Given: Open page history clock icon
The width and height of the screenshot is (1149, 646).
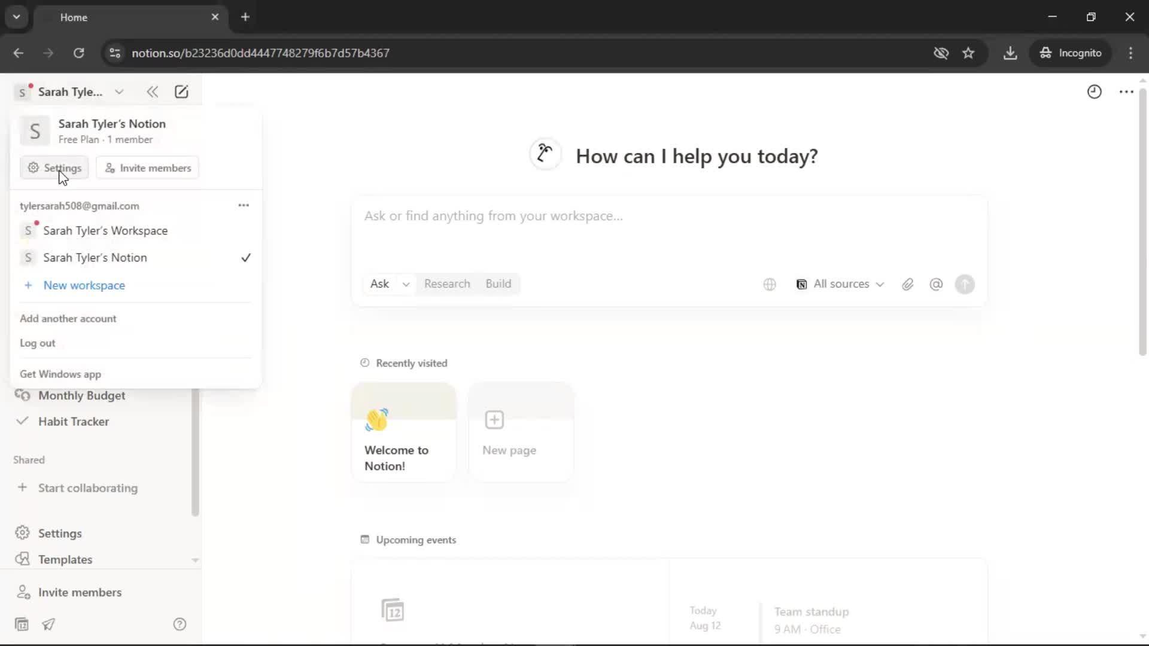Looking at the screenshot, I should (x=1094, y=92).
